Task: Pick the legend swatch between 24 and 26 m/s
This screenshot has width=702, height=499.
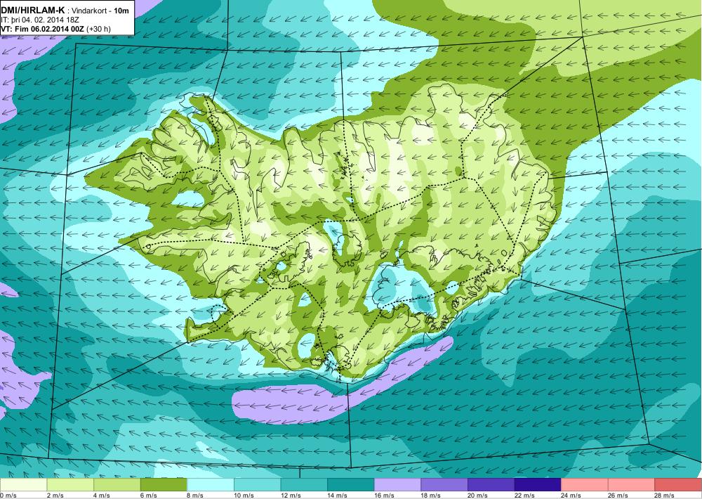Action: (585, 485)
